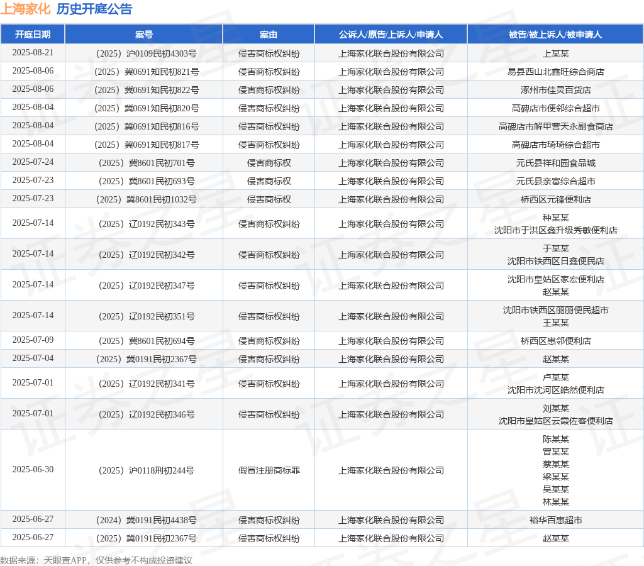Click case number 冀0691知民初817号
644x566 pixels.
pyautogui.click(x=147, y=145)
